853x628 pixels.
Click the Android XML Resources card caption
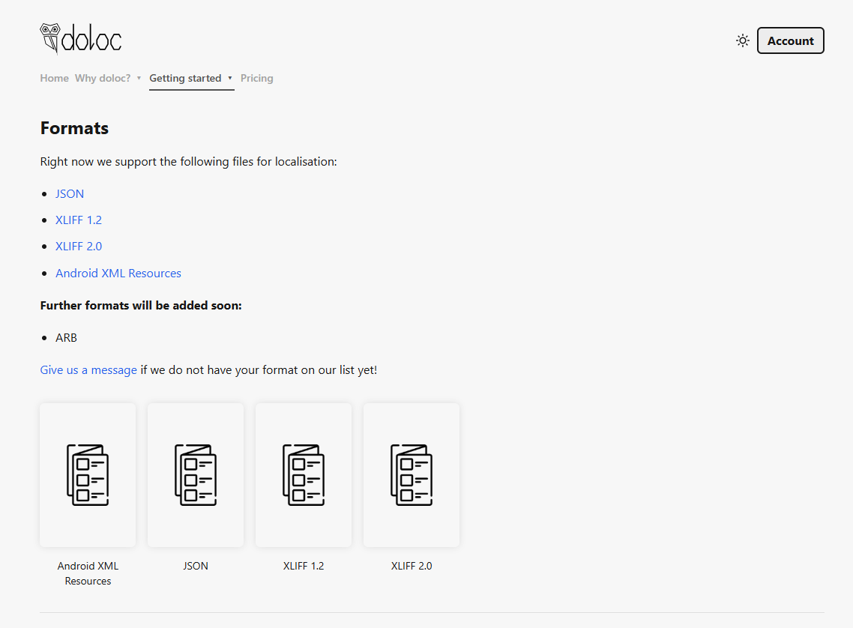pos(88,573)
